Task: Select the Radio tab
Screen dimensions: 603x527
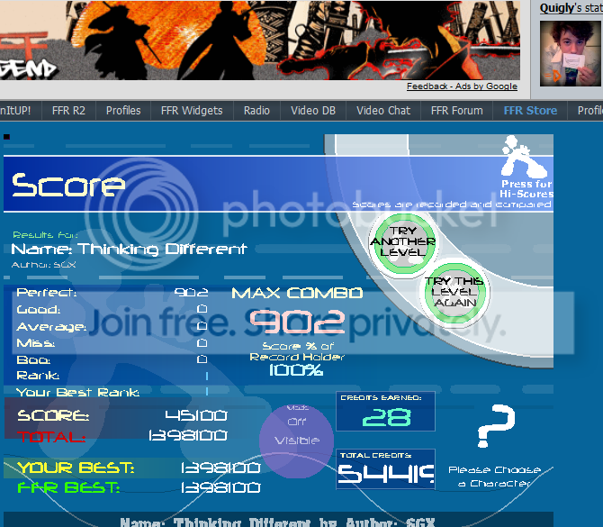Action: [256, 111]
